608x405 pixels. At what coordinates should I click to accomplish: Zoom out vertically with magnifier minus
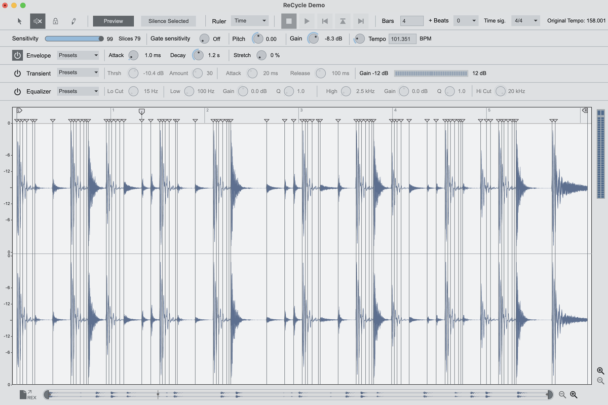pyautogui.click(x=600, y=381)
